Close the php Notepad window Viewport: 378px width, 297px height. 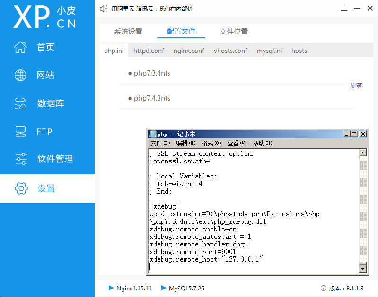point(363,134)
